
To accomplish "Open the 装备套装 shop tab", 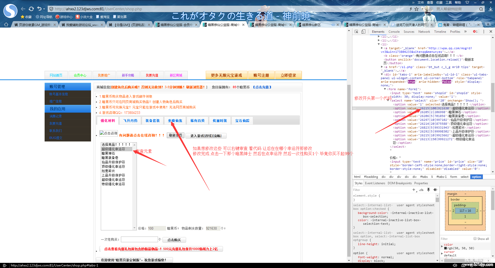I will 152,121.
